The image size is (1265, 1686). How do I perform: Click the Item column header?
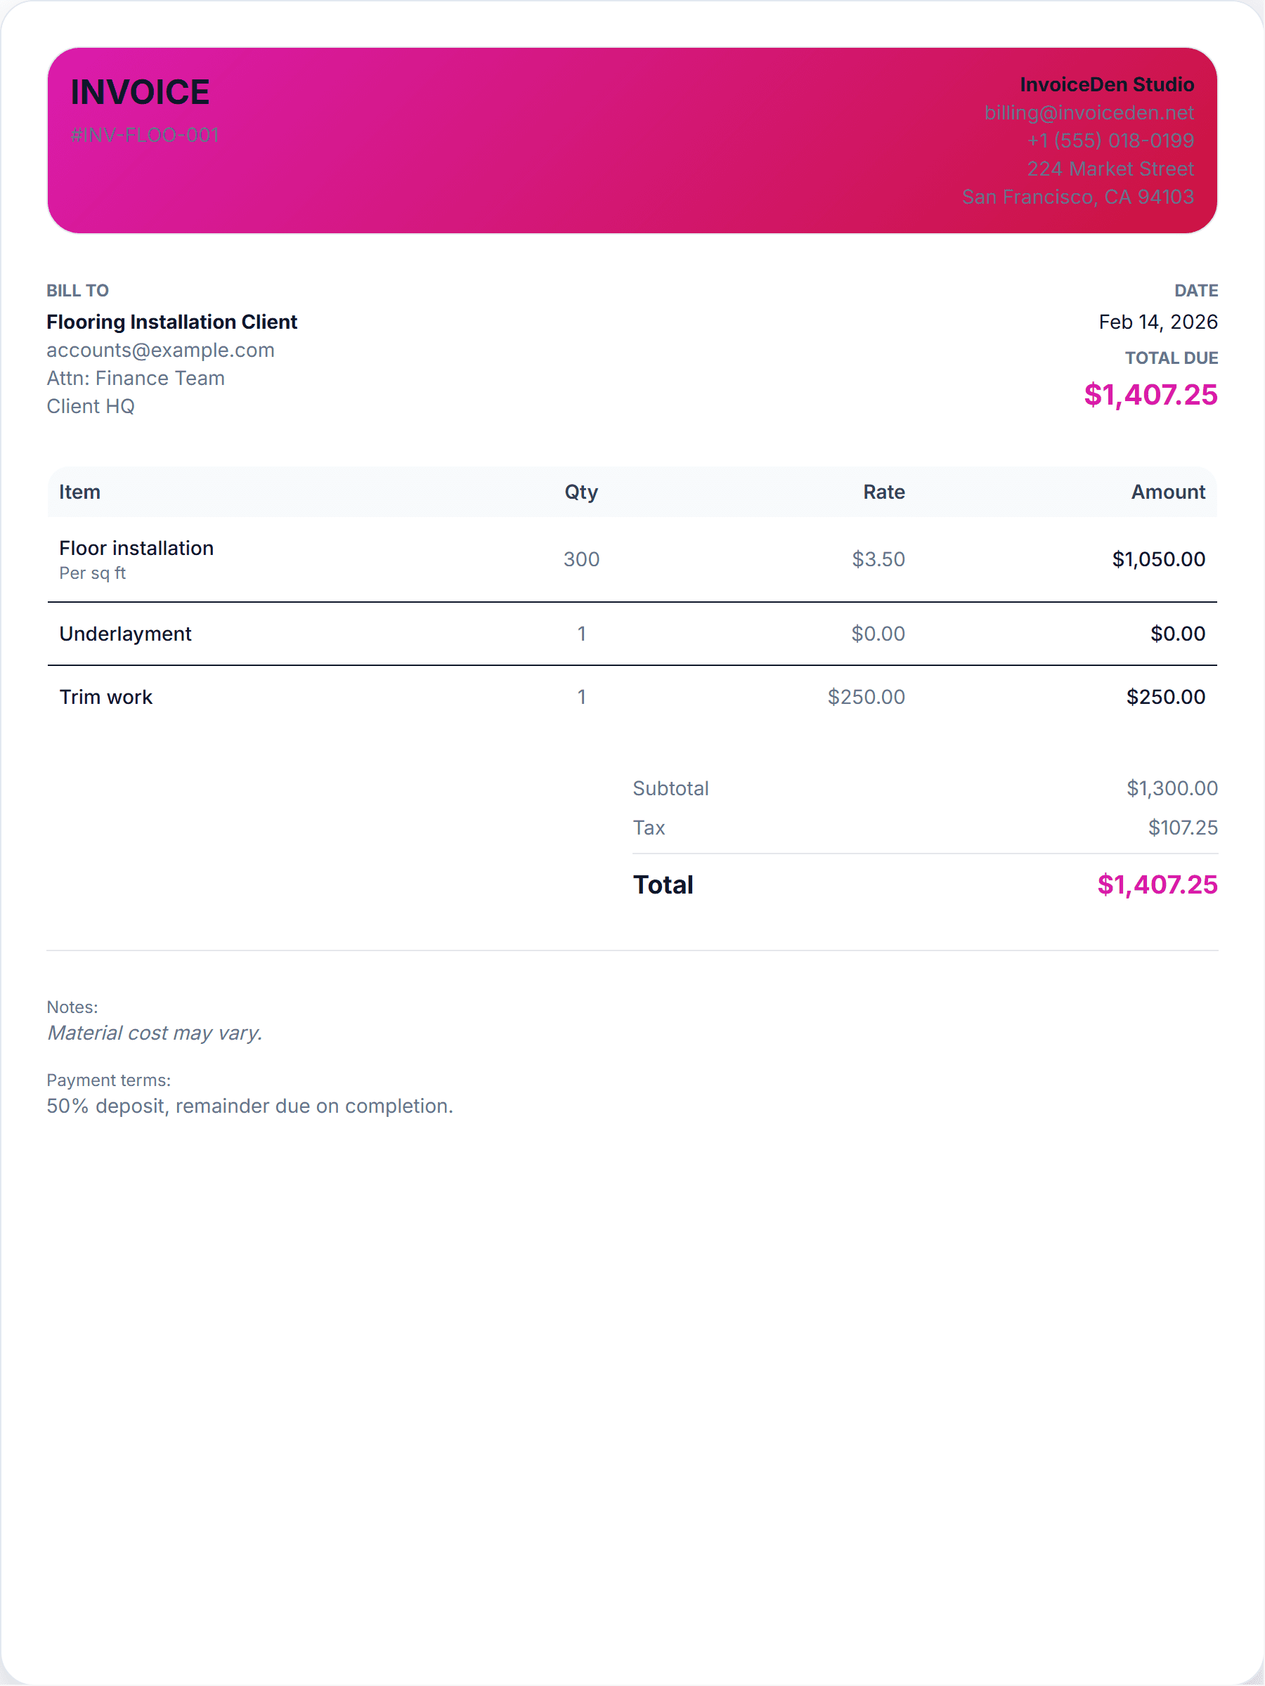pyautogui.click(x=79, y=492)
